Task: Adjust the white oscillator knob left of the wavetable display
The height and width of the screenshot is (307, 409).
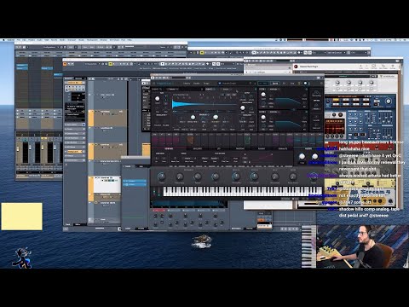Action: [x=157, y=99]
